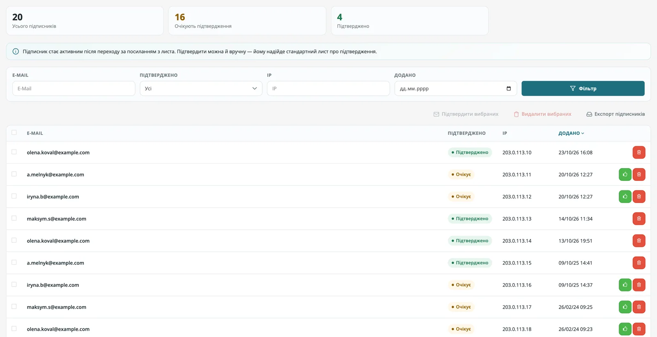Image resolution: width=657 pixels, height=337 pixels.
Task: Export subscribers via Експорт підписників
Action: 616,114
